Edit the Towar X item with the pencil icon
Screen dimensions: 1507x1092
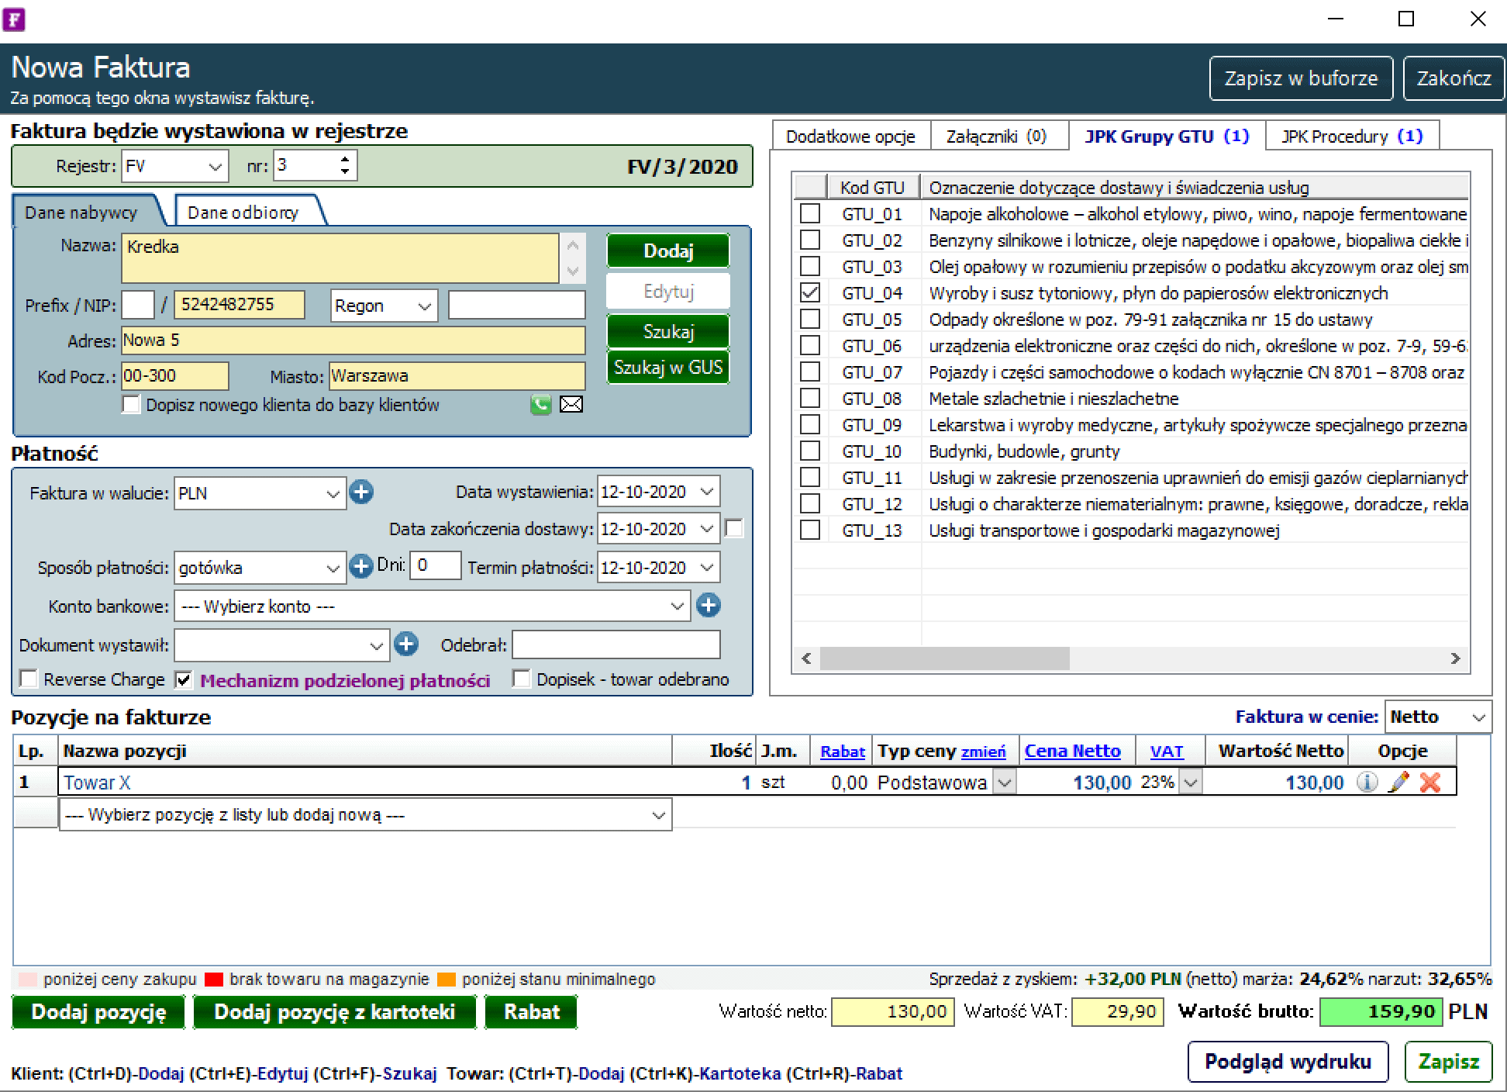click(x=1398, y=782)
